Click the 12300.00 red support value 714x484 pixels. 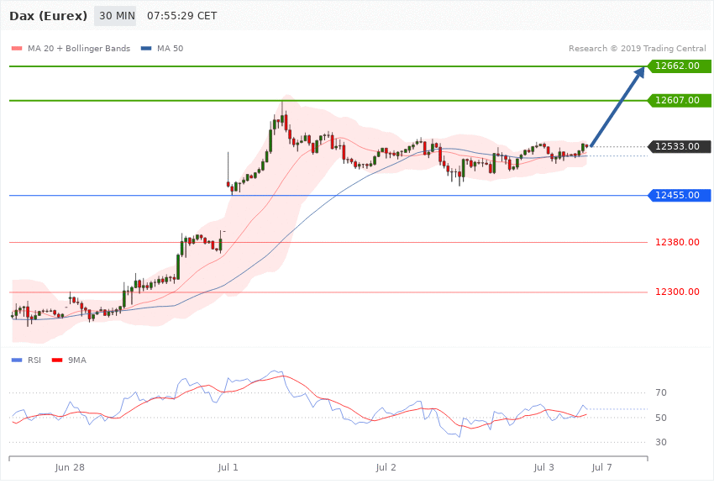[677, 292]
